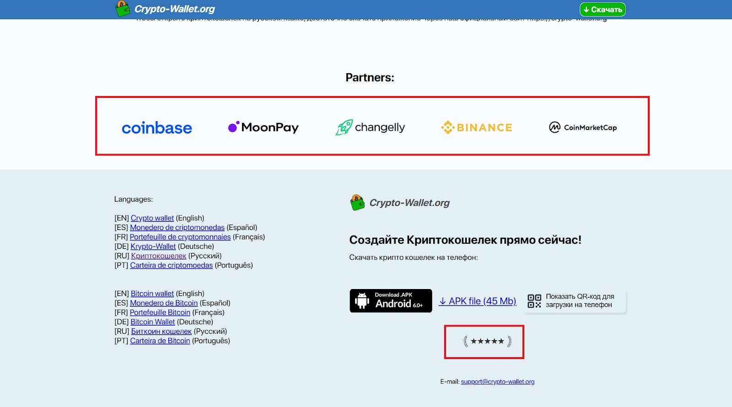Click the green Скачать download button
732x407 pixels.
(603, 9)
